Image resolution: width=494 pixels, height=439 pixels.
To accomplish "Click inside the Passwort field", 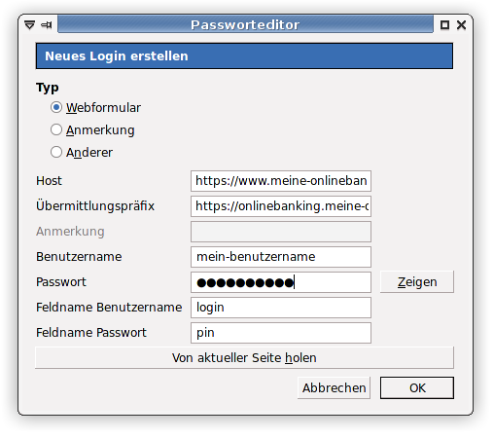I will click(x=281, y=282).
